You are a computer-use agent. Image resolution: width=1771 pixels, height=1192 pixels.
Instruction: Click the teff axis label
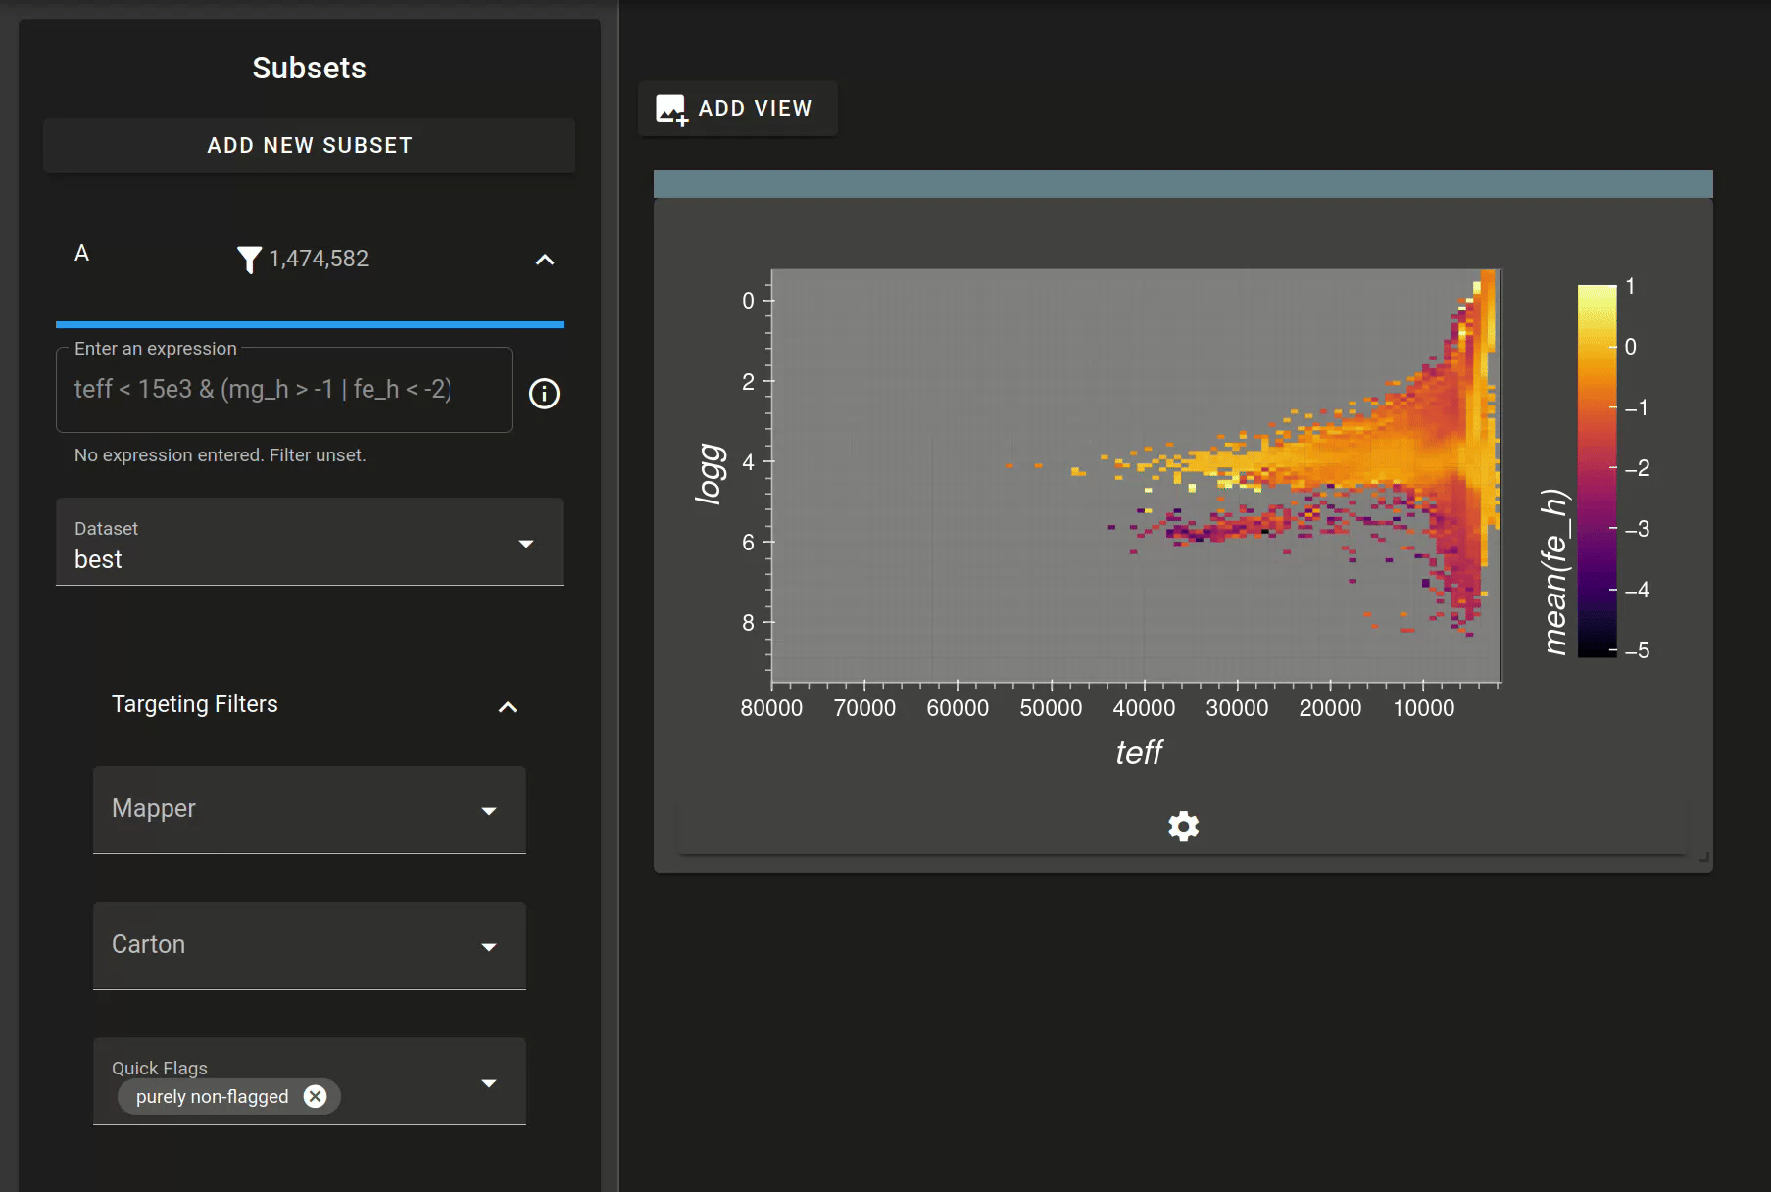pos(1139,752)
